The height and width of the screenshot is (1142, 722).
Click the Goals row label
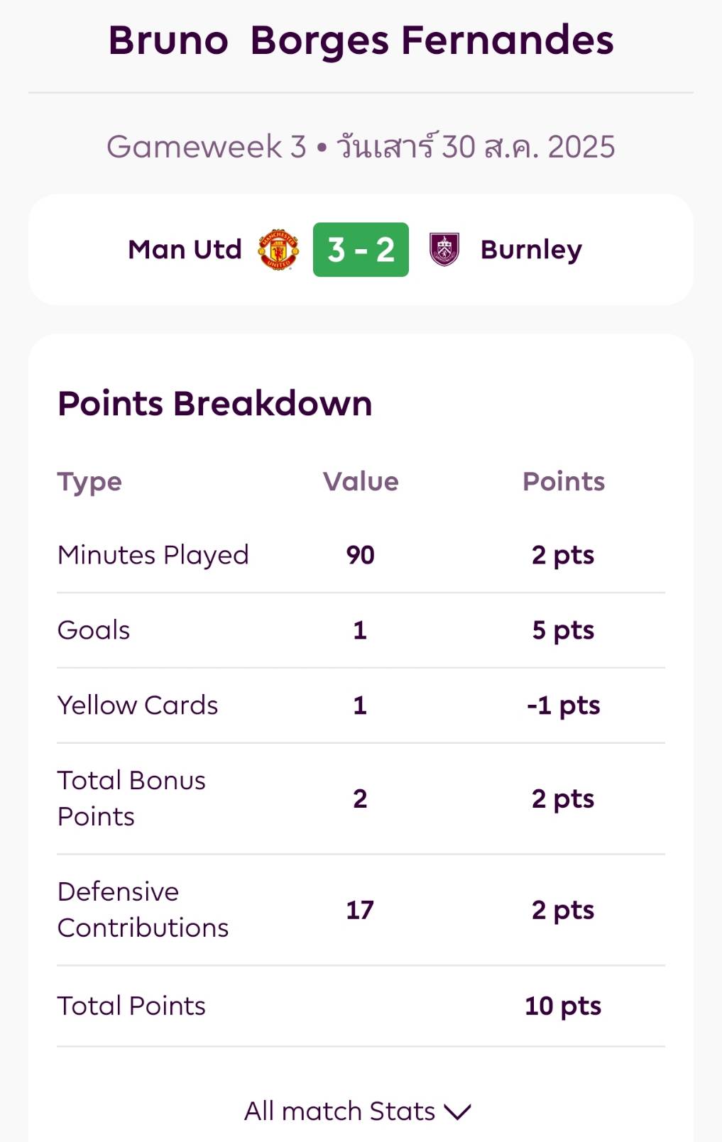(x=94, y=630)
